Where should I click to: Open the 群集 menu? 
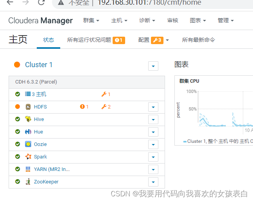91,20
